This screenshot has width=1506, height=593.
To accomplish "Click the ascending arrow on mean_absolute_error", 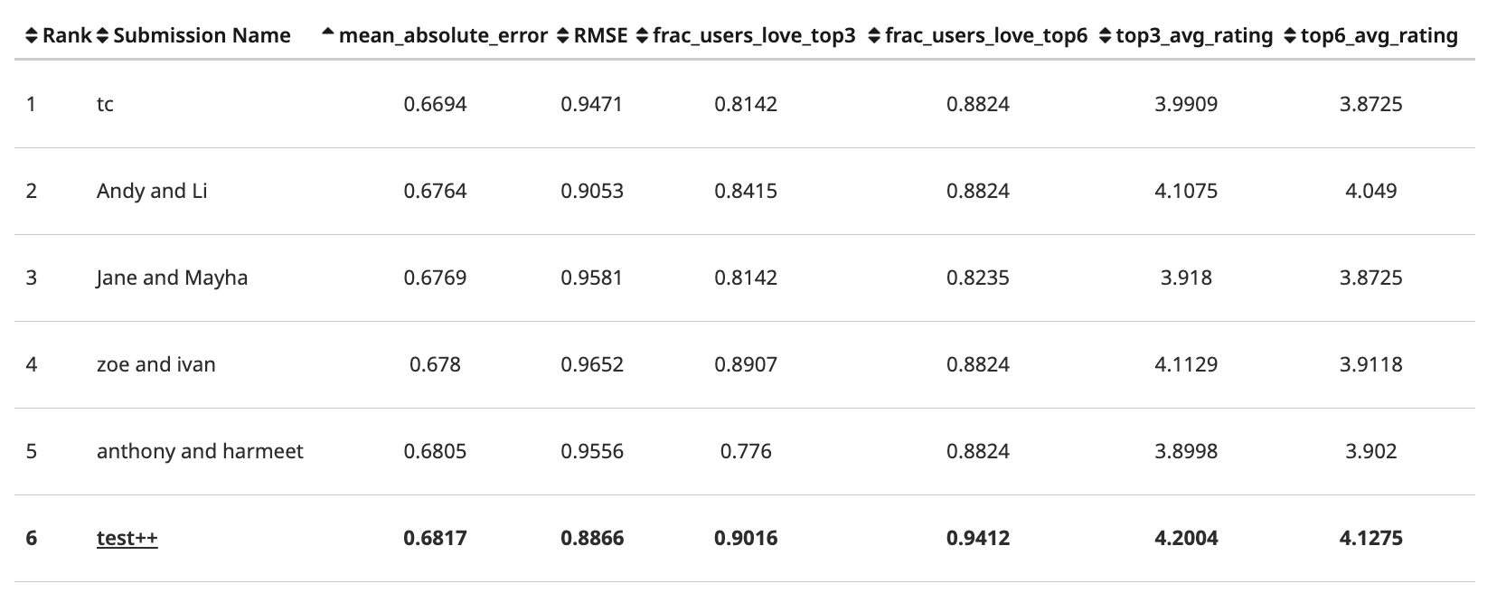I will (x=328, y=34).
